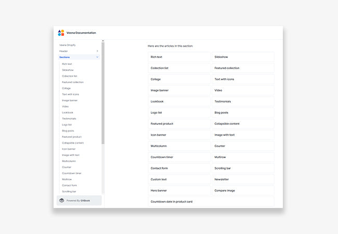Image resolution: width=338 pixels, height=234 pixels.
Task: Open the Hero banner article card
Action: pos(179,190)
